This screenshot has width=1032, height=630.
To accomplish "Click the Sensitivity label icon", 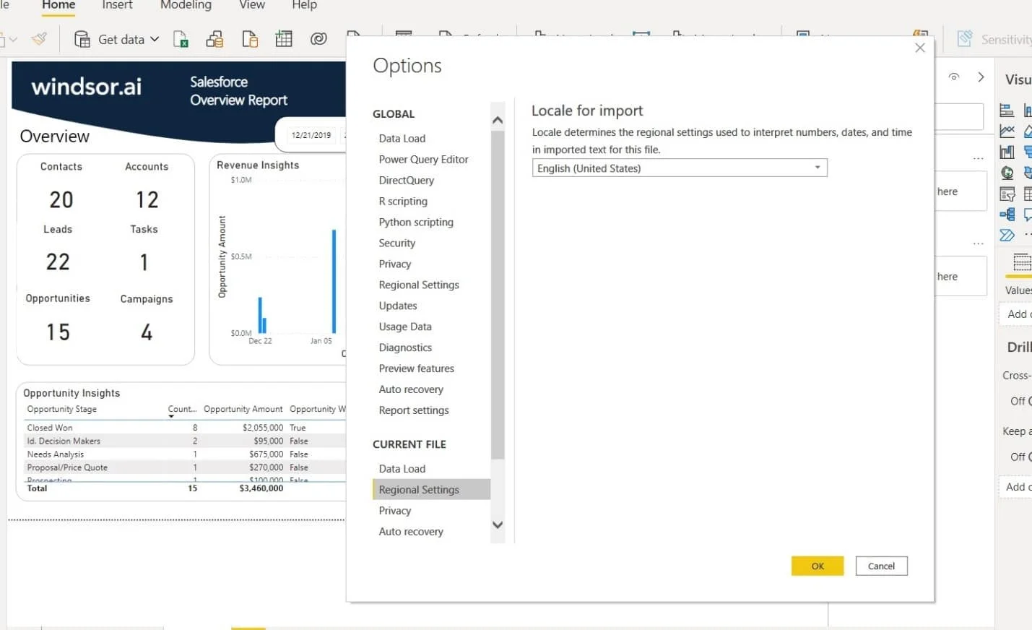I will (x=964, y=39).
